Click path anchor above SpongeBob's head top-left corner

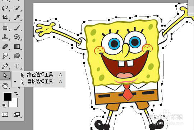click(x=84, y=22)
